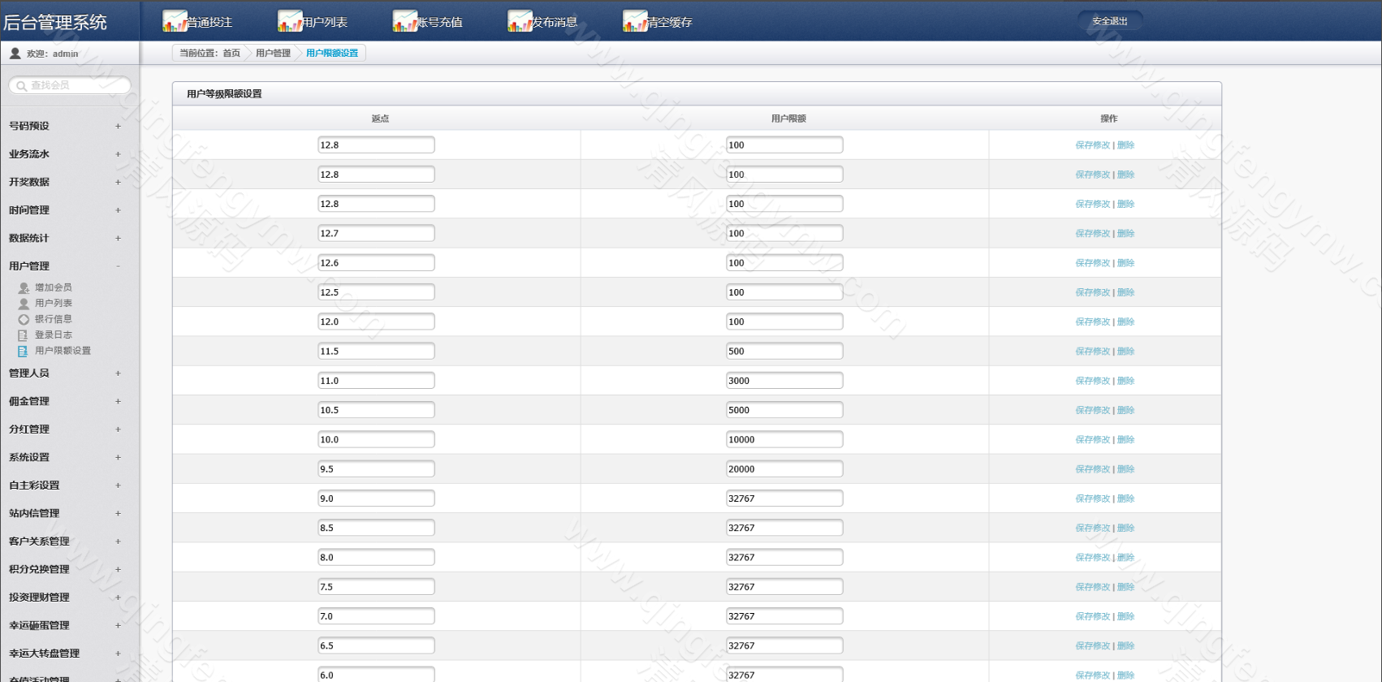Open 发布消息 chart icon in top bar
The image size is (1382, 682).
520,21
